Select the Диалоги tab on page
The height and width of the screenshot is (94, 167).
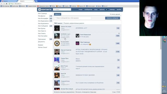[57, 14]
